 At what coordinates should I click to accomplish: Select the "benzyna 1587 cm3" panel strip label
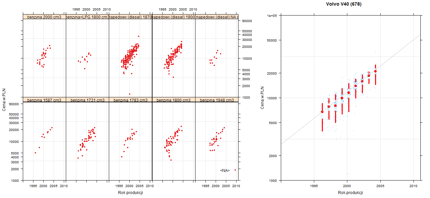coord(44,100)
